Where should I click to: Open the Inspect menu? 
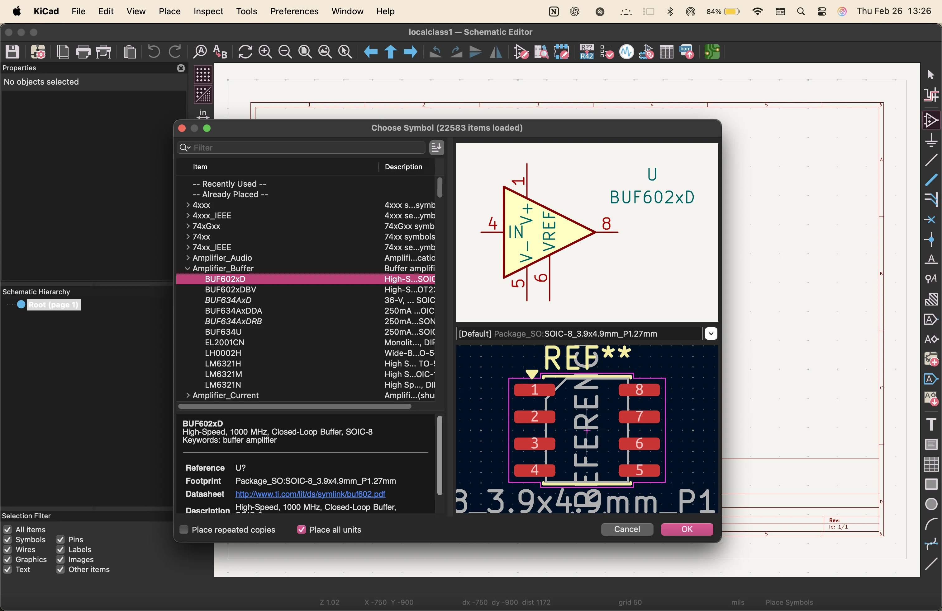point(208,11)
